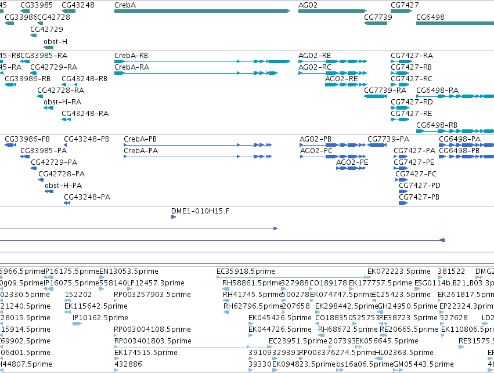
Task: Select the CG7427-RB transcript
Action: 400,73
